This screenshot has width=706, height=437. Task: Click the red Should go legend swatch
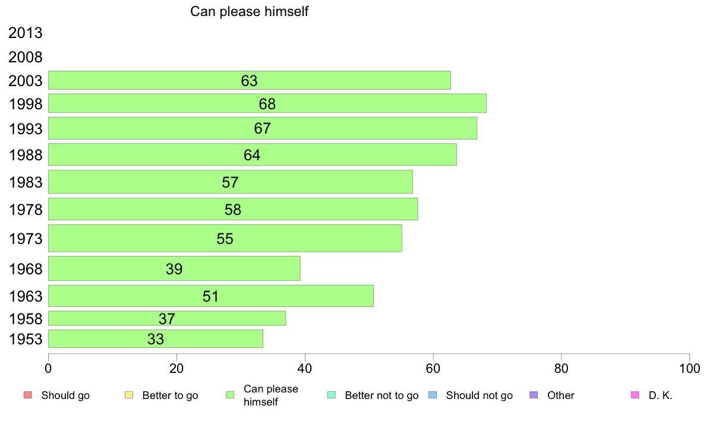pyautogui.click(x=28, y=395)
